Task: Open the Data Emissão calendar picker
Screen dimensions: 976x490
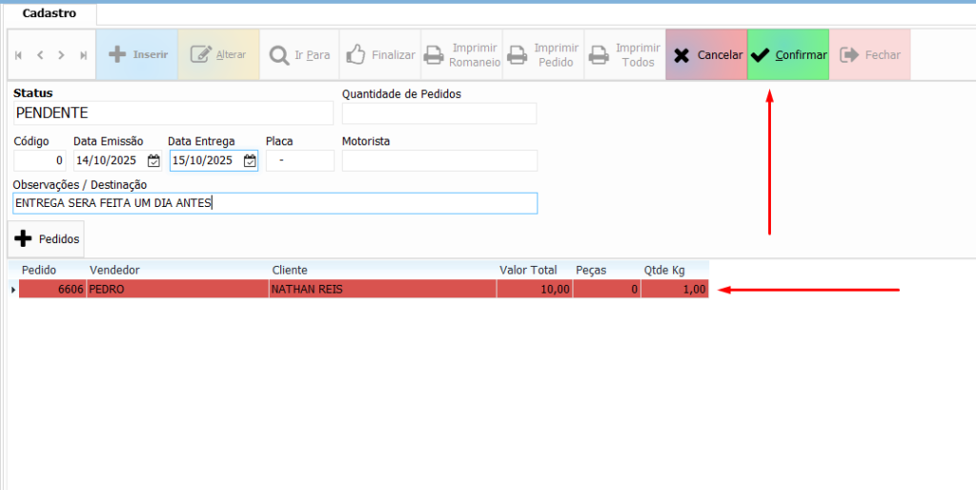Action: click(153, 160)
